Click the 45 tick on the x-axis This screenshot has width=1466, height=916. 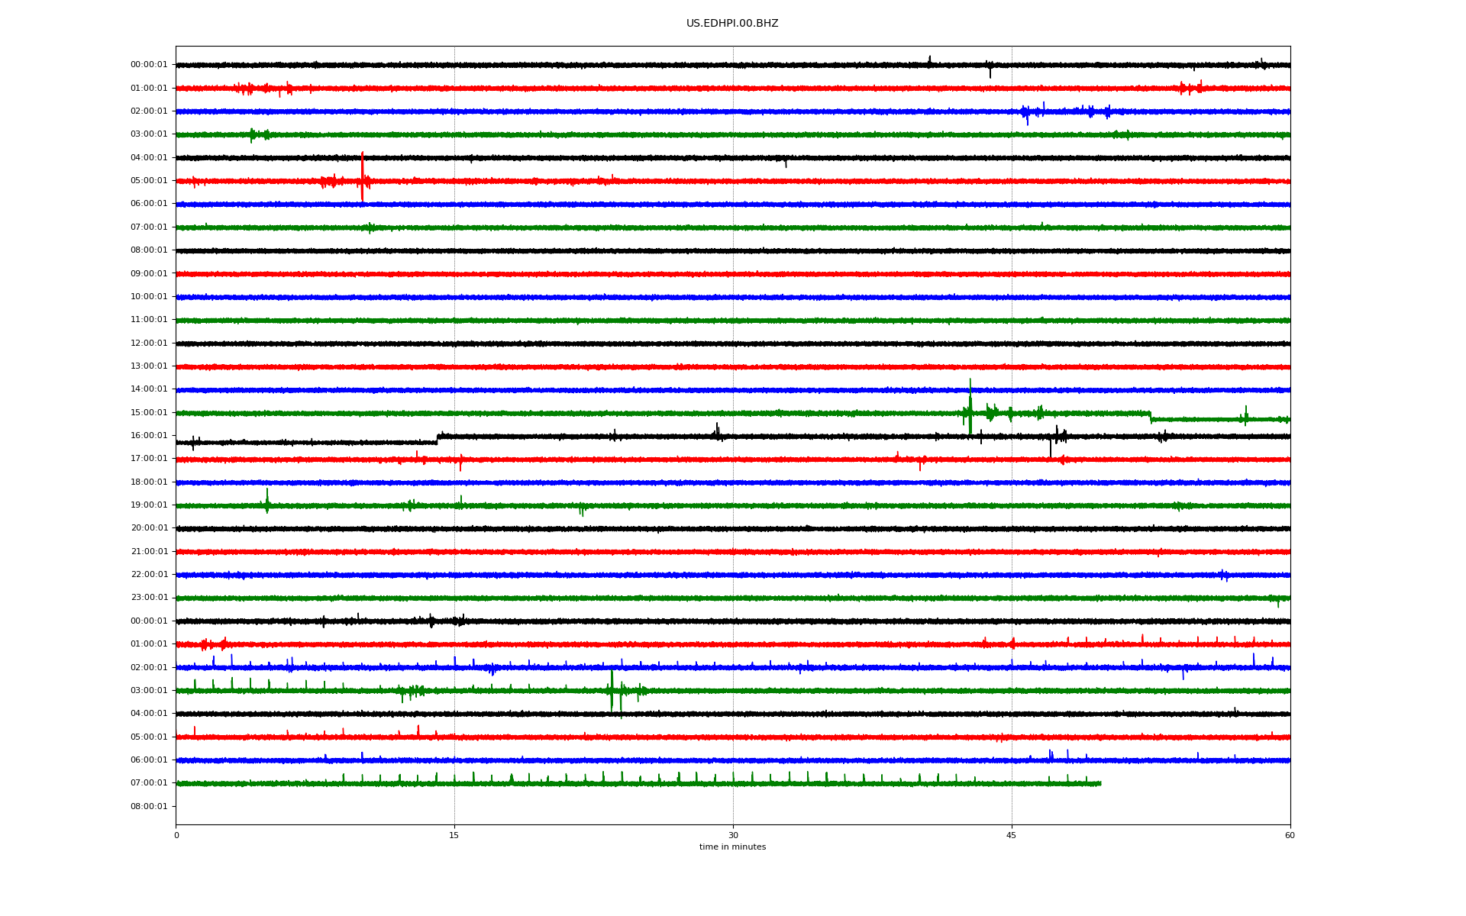tap(1011, 835)
